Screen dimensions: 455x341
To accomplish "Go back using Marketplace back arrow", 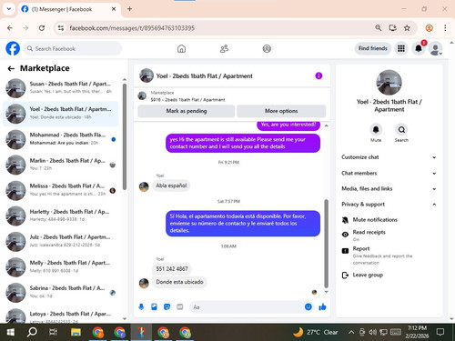I will [11, 69].
